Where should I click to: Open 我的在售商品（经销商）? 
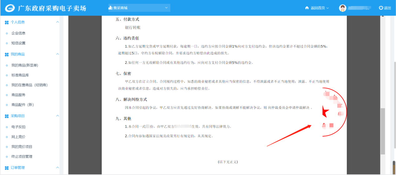[x=29, y=85]
